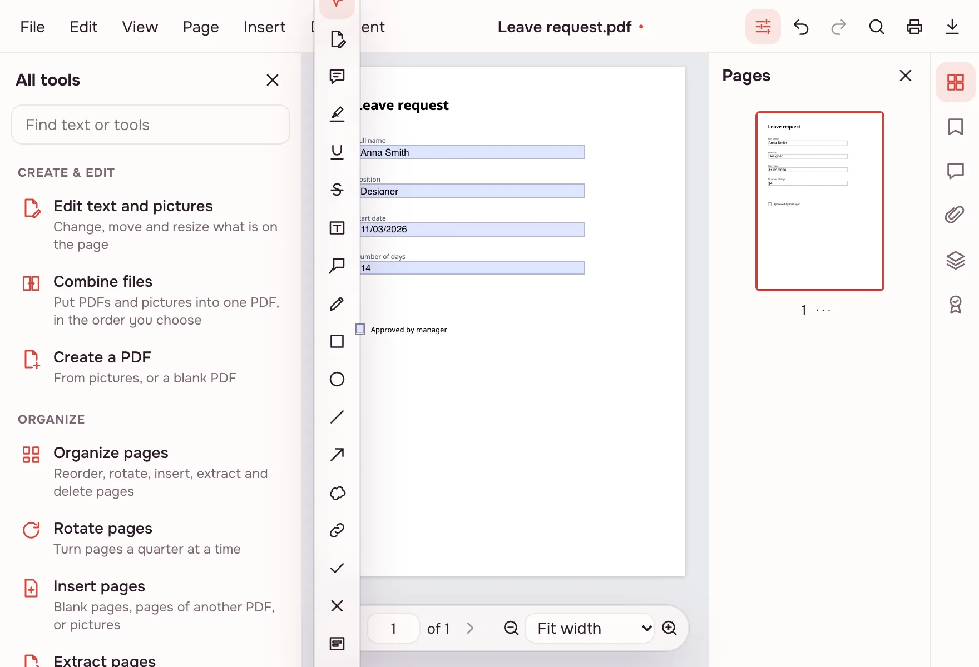The height and width of the screenshot is (667, 979).
Task: Select the cloud shape tool
Action: click(x=337, y=492)
